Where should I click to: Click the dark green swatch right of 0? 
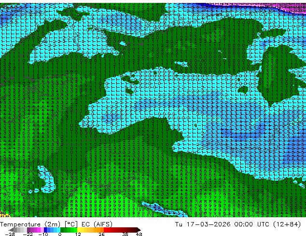pyautogui.click(x=62, y=230)
